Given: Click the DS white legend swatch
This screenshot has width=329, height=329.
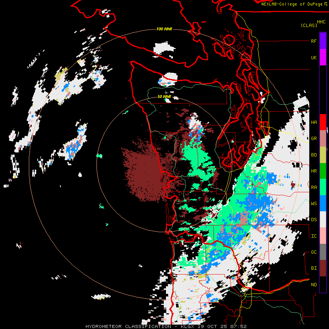Looking at the screenshot, I should click(323, 219).
